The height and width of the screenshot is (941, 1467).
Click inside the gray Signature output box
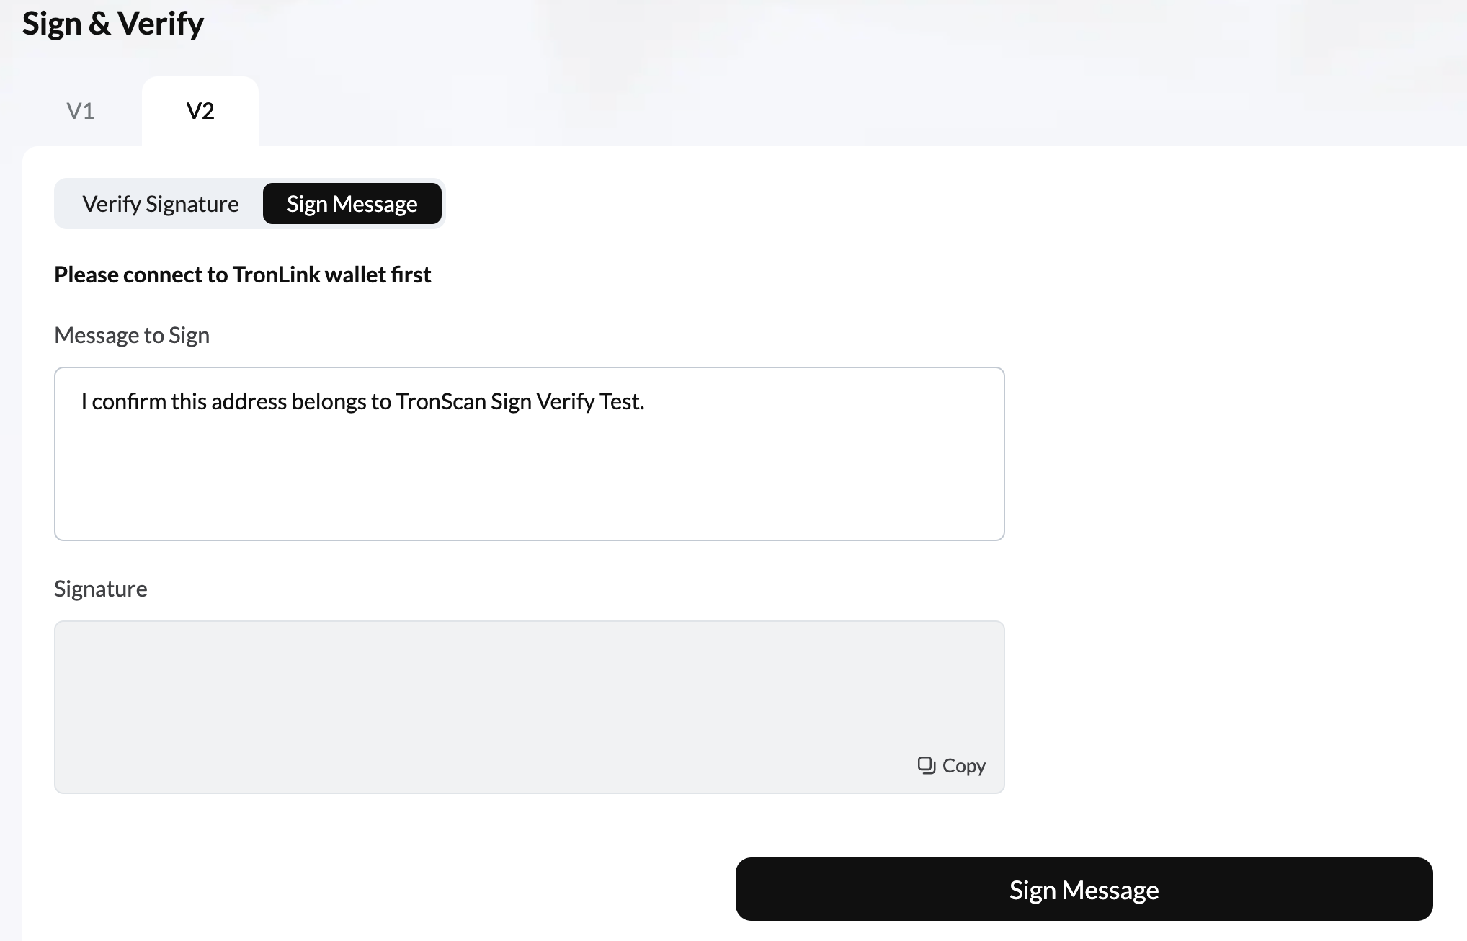point(530,692)
